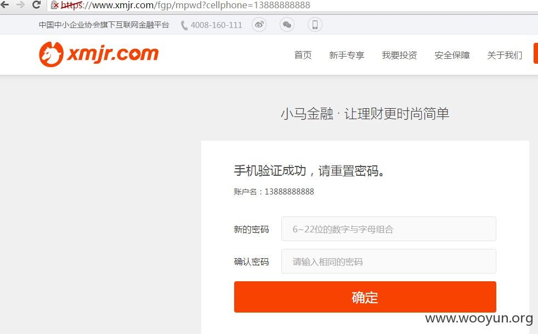Click the orange button at the header edge
This screenshot has height=334, width=538.
536,53
